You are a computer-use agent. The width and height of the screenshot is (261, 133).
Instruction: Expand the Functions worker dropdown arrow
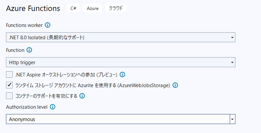point(232,37)
